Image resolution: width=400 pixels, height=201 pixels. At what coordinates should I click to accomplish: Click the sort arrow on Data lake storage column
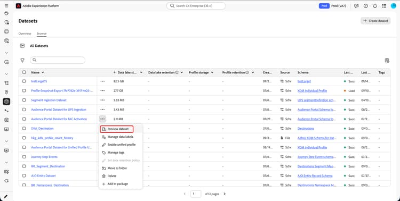point(115,72)
